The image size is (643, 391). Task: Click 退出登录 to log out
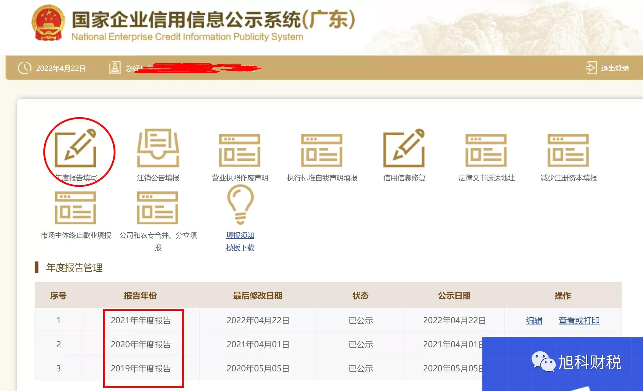615,68
